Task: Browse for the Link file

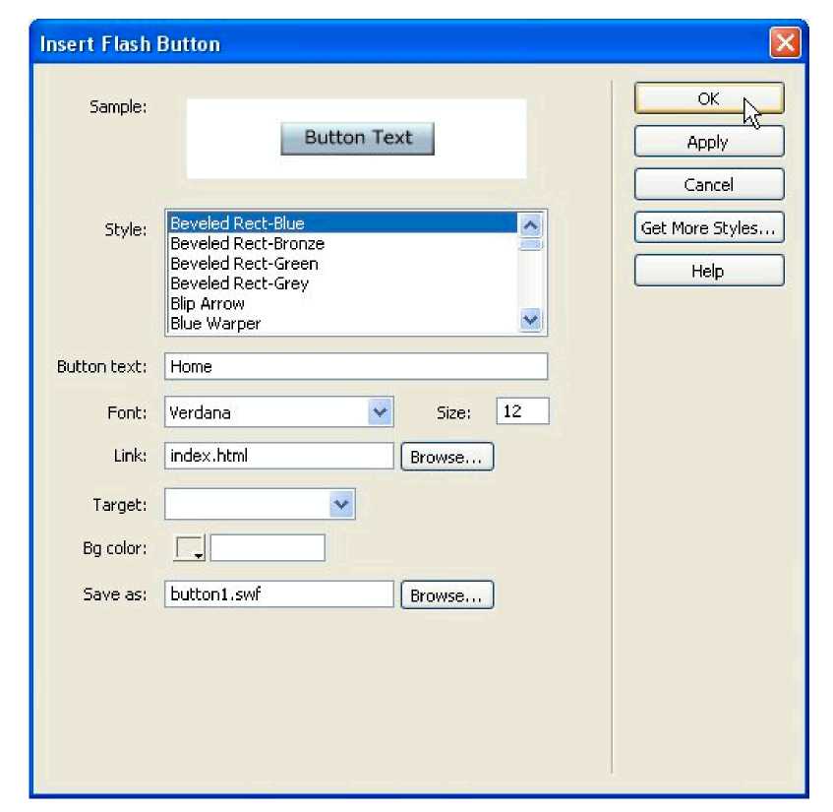Action: [446, 457]
